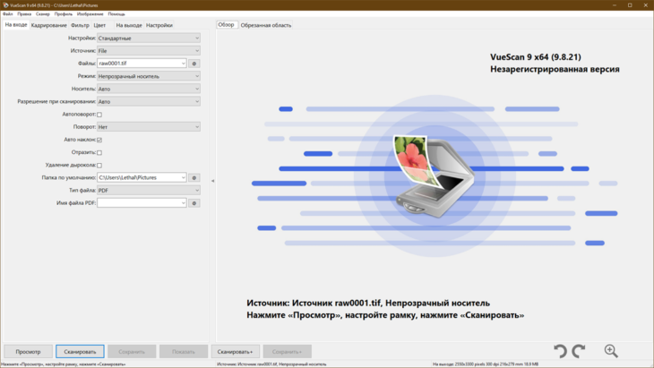Switch to the Настройки tab

pyautogui.click(x=159, y=25)
